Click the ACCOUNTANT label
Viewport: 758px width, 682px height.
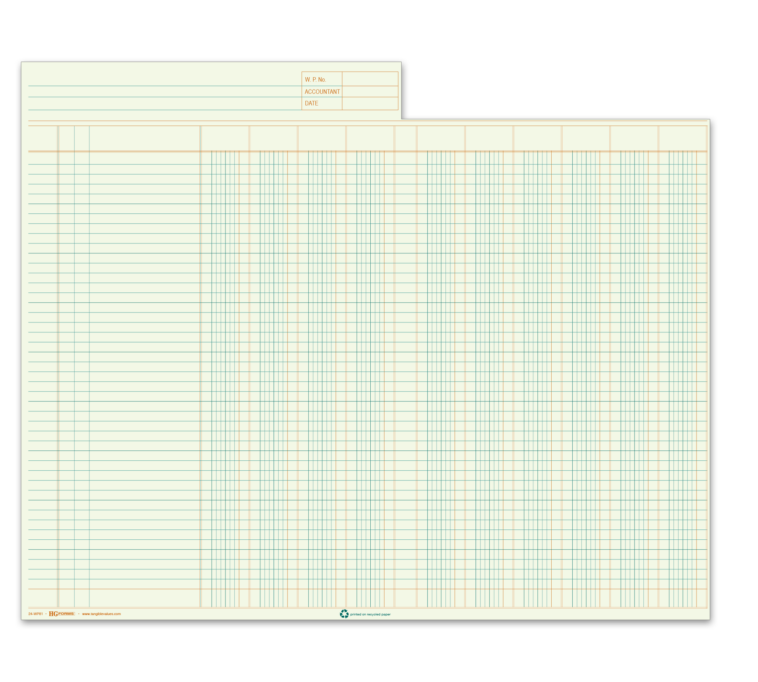coord(323,91)
